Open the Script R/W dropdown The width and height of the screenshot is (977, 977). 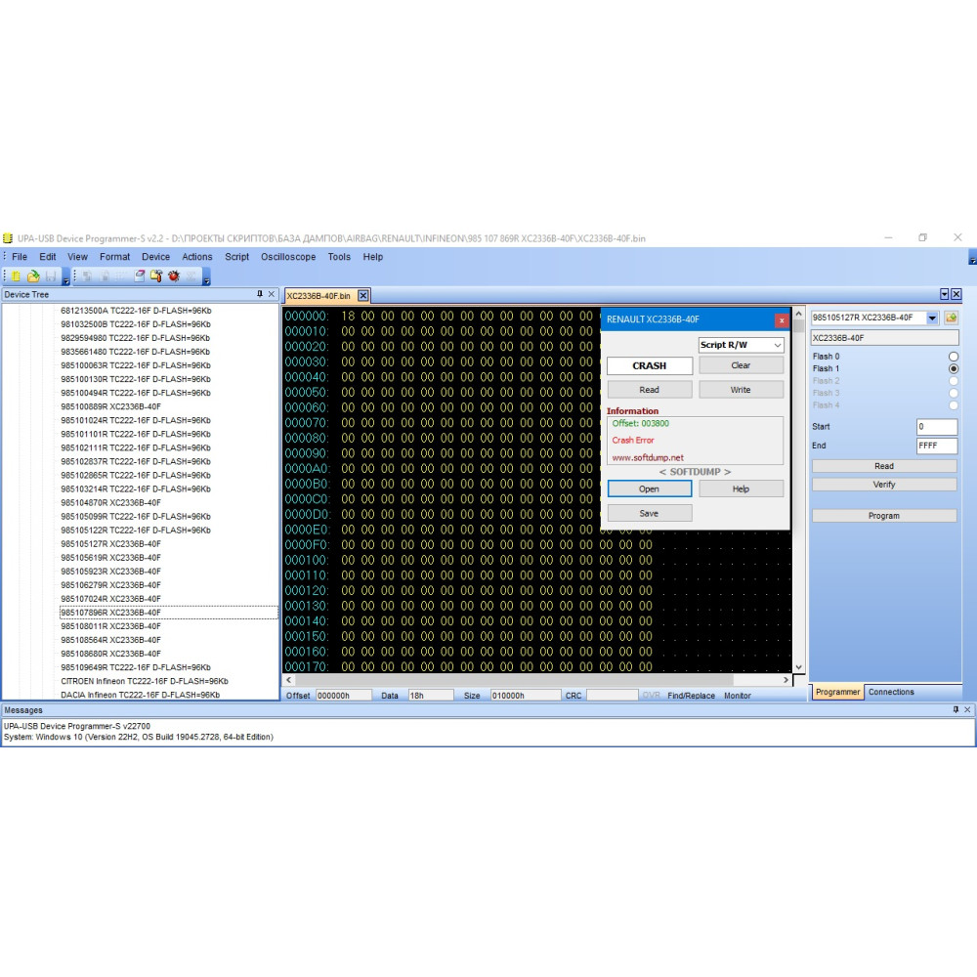point(777,345)
